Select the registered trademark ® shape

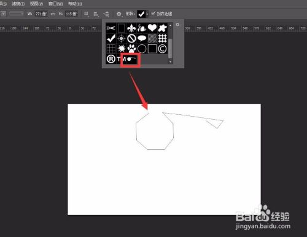tap(111, 59)
